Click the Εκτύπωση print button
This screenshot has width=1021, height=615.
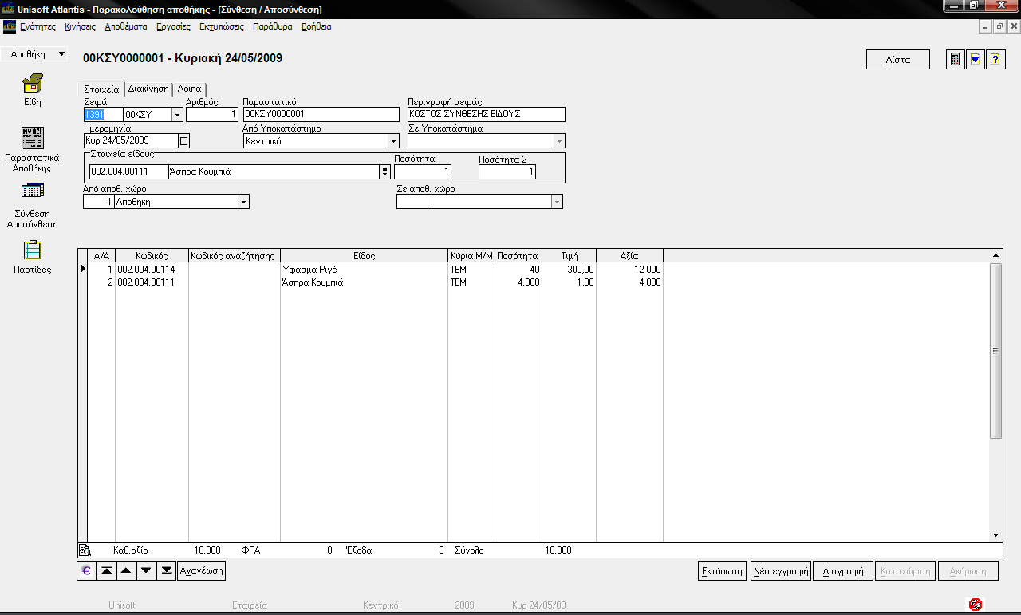click(723, 571)
